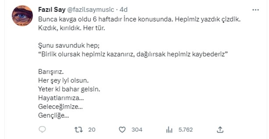Click the Fazıl Say display name
This screenshot has width=269, height=139.
tap(50, 10)
